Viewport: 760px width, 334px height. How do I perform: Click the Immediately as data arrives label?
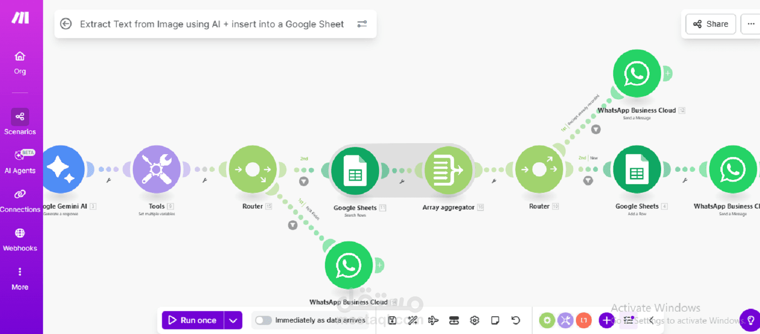pos(320,320)
